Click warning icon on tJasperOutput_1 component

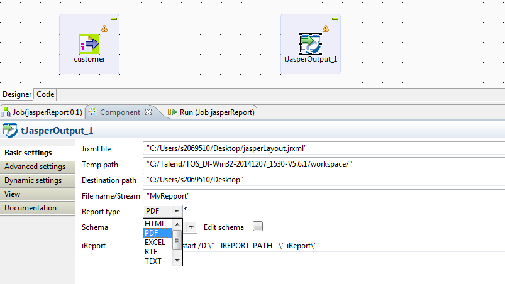[326, 29]
